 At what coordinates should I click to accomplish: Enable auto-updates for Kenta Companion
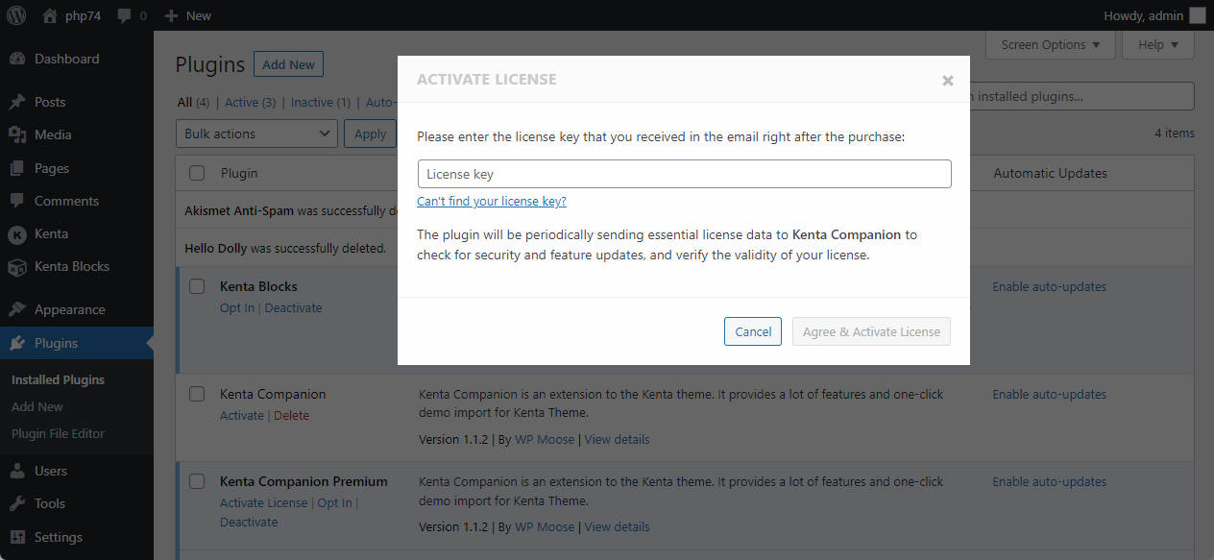pos(1049,394)
